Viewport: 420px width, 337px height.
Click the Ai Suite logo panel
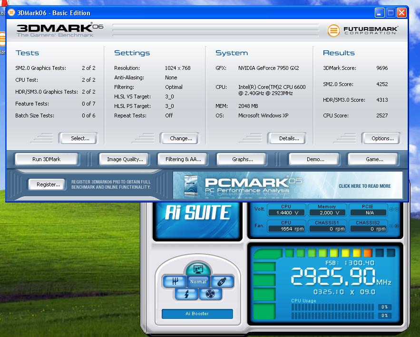[x=198, y=220]
